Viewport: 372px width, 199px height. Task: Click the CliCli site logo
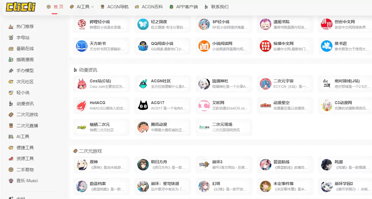pyautogui.click(x=21, y=7)
